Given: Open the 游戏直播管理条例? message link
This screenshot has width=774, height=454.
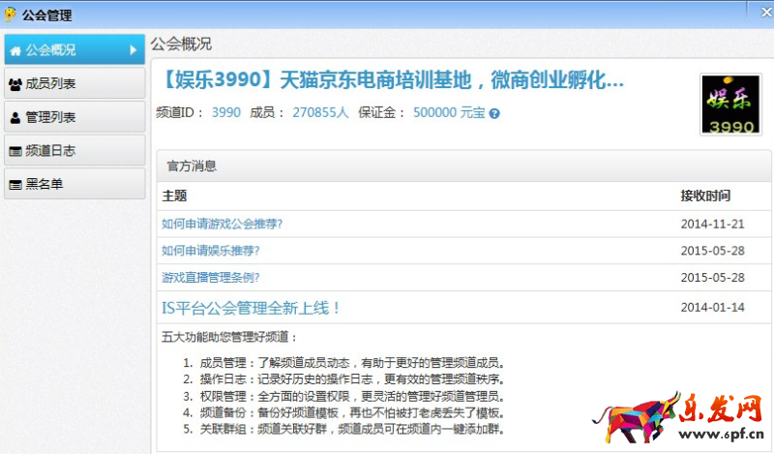Looking at the screenshot, I should click(x=211, y=277).
